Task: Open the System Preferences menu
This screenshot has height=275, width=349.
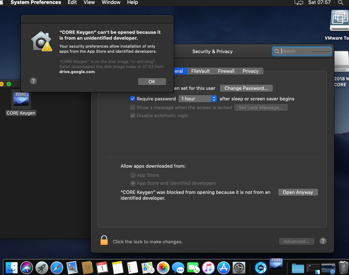Action: [x=36, y=3]
